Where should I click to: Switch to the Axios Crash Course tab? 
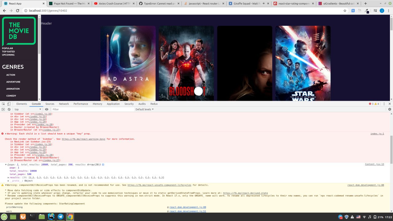[x=113, y=3]
